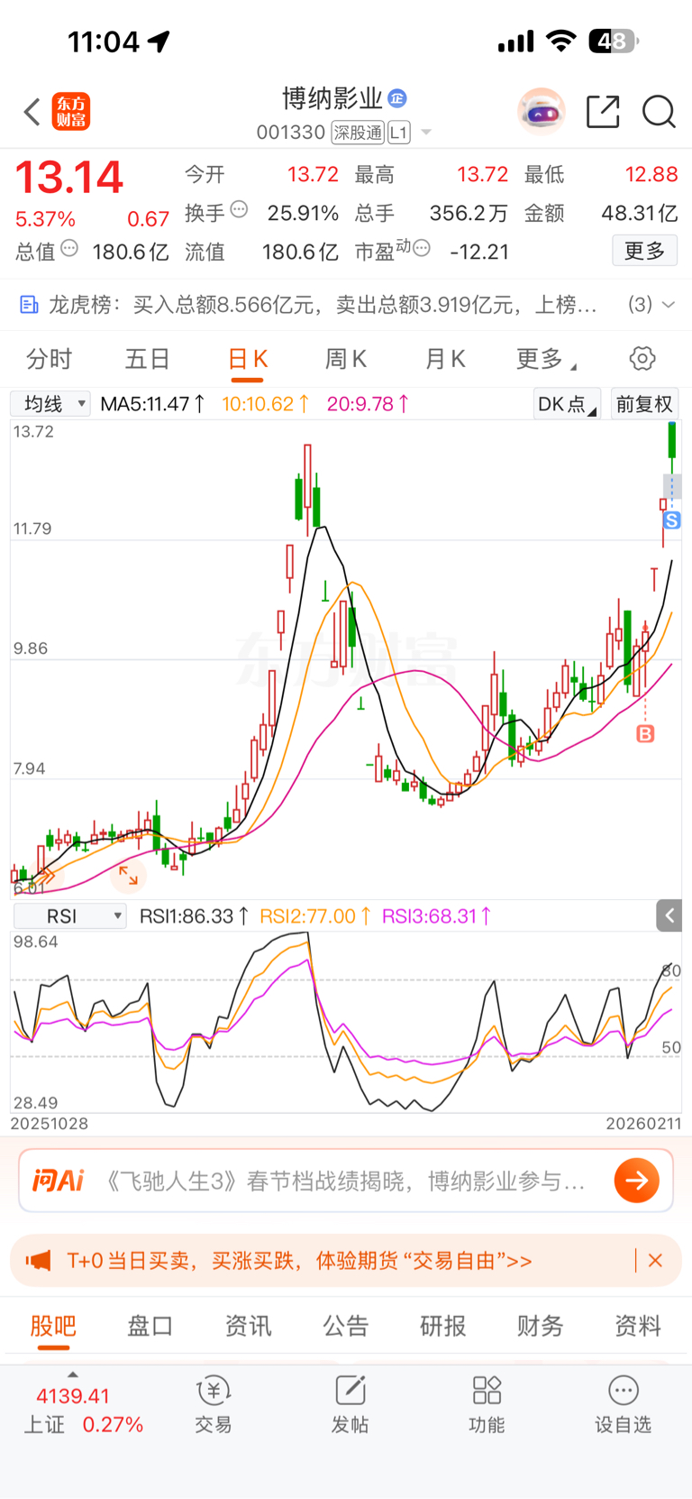
Task: Dismiss the T+0 promotion banner
Action: (x=655, y=1260)
